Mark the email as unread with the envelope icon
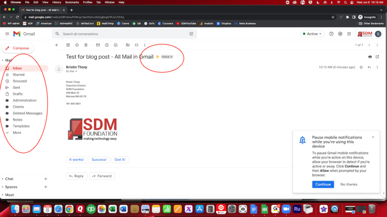The height and width of the screenshot is (217, 387). pyautogui.click(x=98, y=45)
